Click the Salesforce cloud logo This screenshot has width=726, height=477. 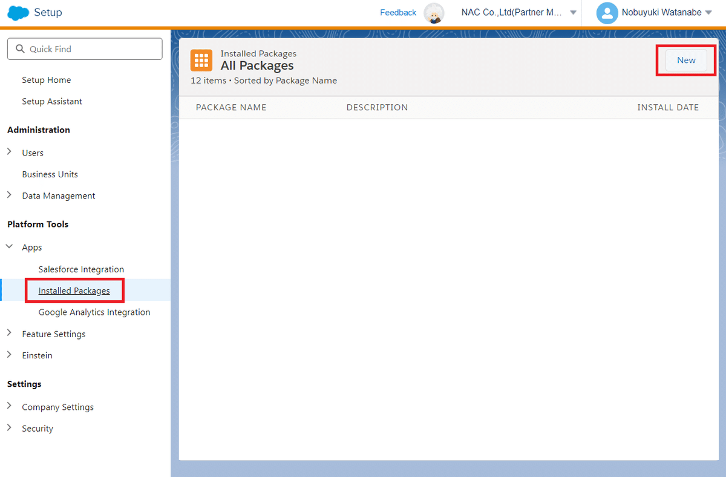(18, 13)
